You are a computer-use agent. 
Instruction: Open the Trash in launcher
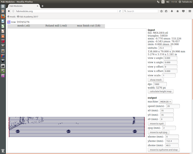tap(3, 151)
